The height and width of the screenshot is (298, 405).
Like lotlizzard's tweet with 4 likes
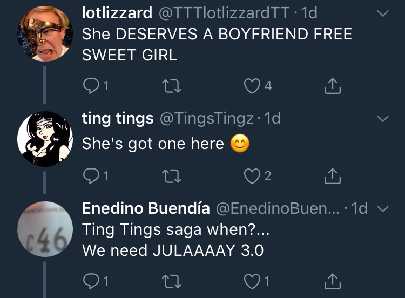(x=252, y=86)
